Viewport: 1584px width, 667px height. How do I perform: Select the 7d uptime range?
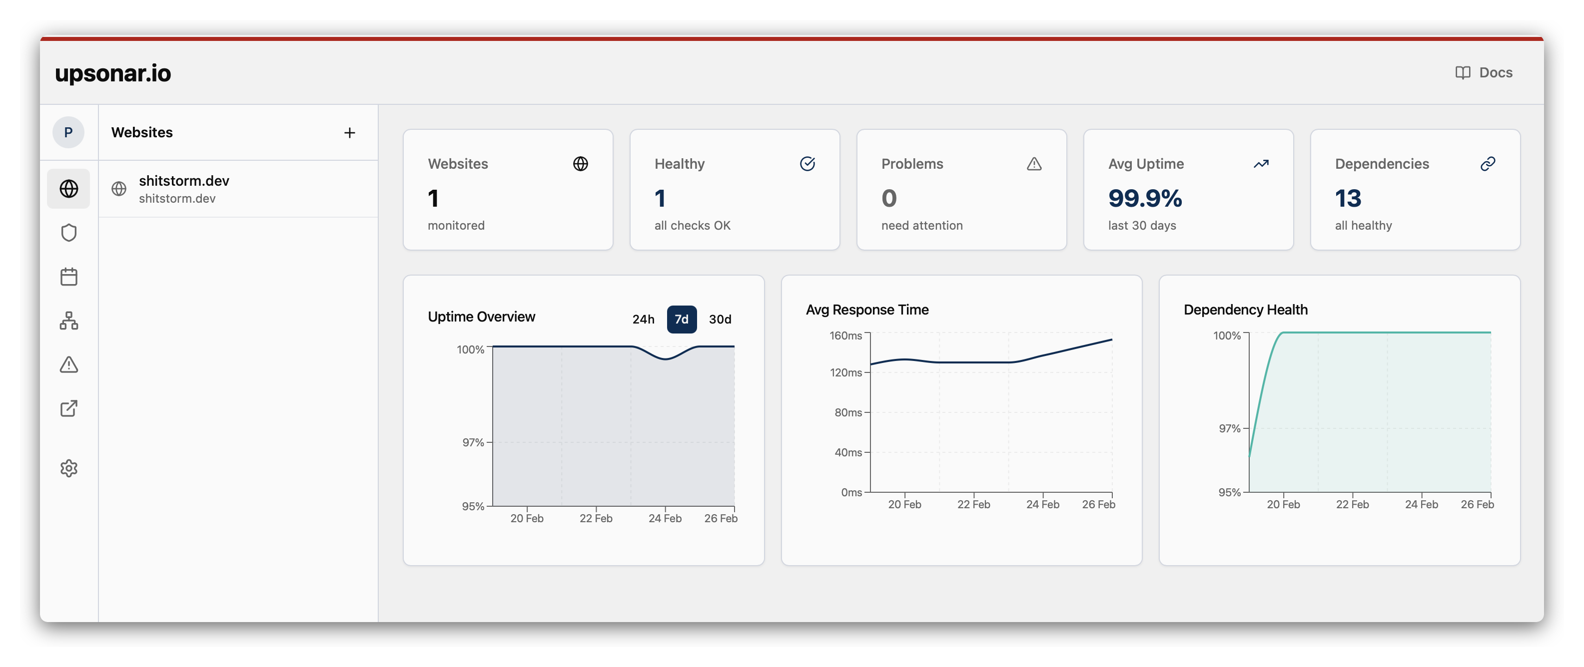[681, 320]
